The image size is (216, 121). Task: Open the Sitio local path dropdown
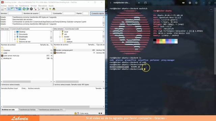[51, 29]
